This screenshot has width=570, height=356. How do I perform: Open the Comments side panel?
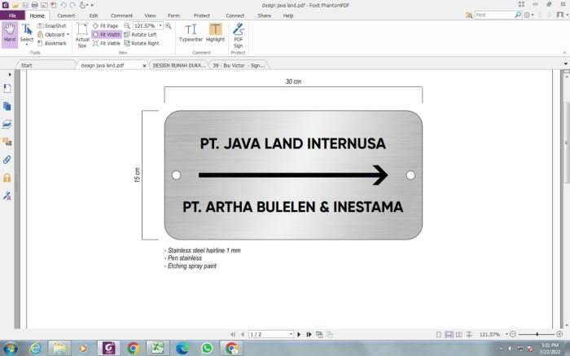click(7, 142)
